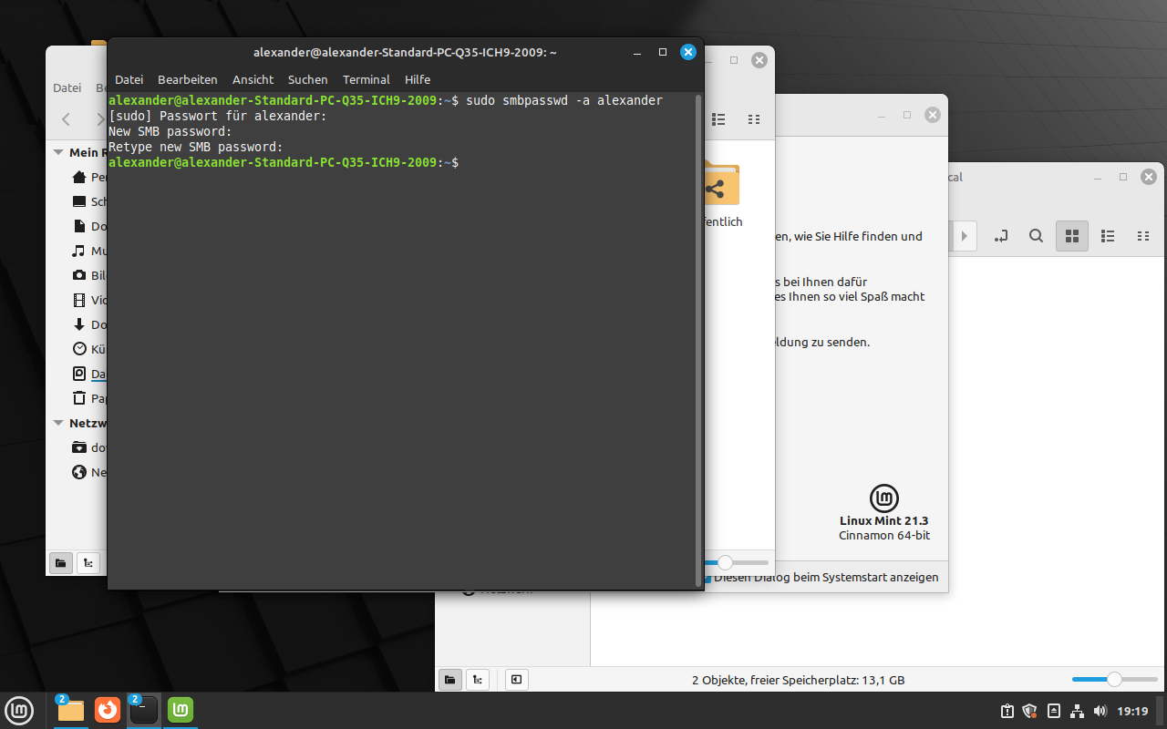Toggle location entry in rightmost file manager
This screenshot has height=729, width=1167.
(x=1001, y=236)
